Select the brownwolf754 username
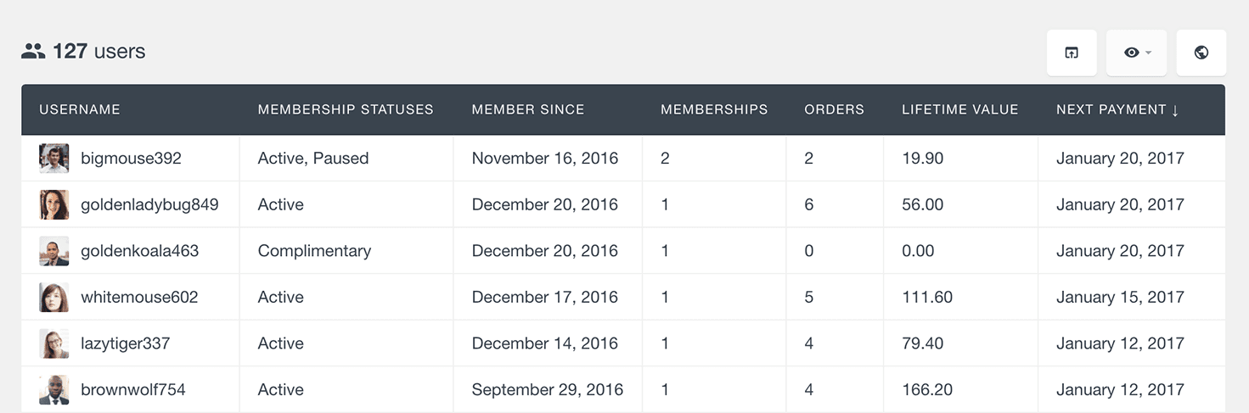Screen dimensions: 1249x413 click(x=132, y=390)
